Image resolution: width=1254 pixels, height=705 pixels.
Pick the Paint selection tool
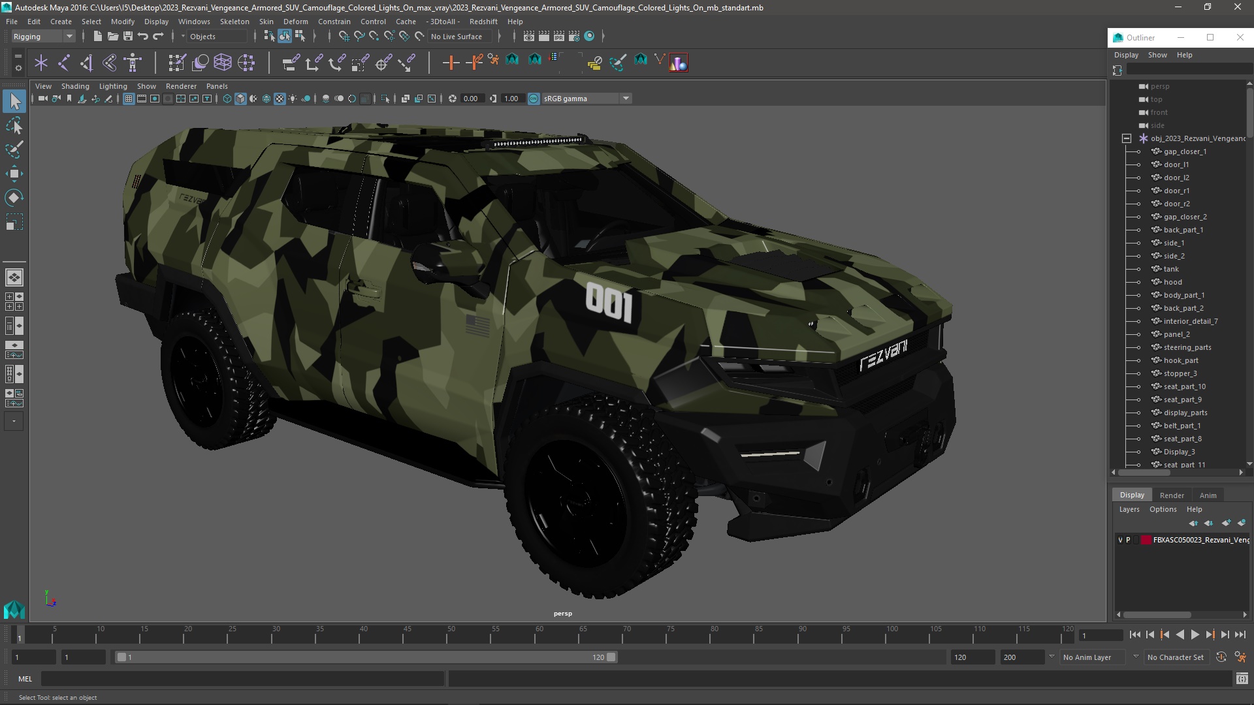(x=14, y=149)
